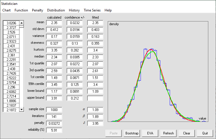This screenshot has width=216, height=139.
Task: Click the Quit button
Action: 205,133
